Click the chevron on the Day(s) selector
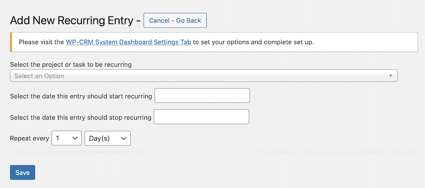The height and width of the screenshot is (188, 425). pos(124,138)
